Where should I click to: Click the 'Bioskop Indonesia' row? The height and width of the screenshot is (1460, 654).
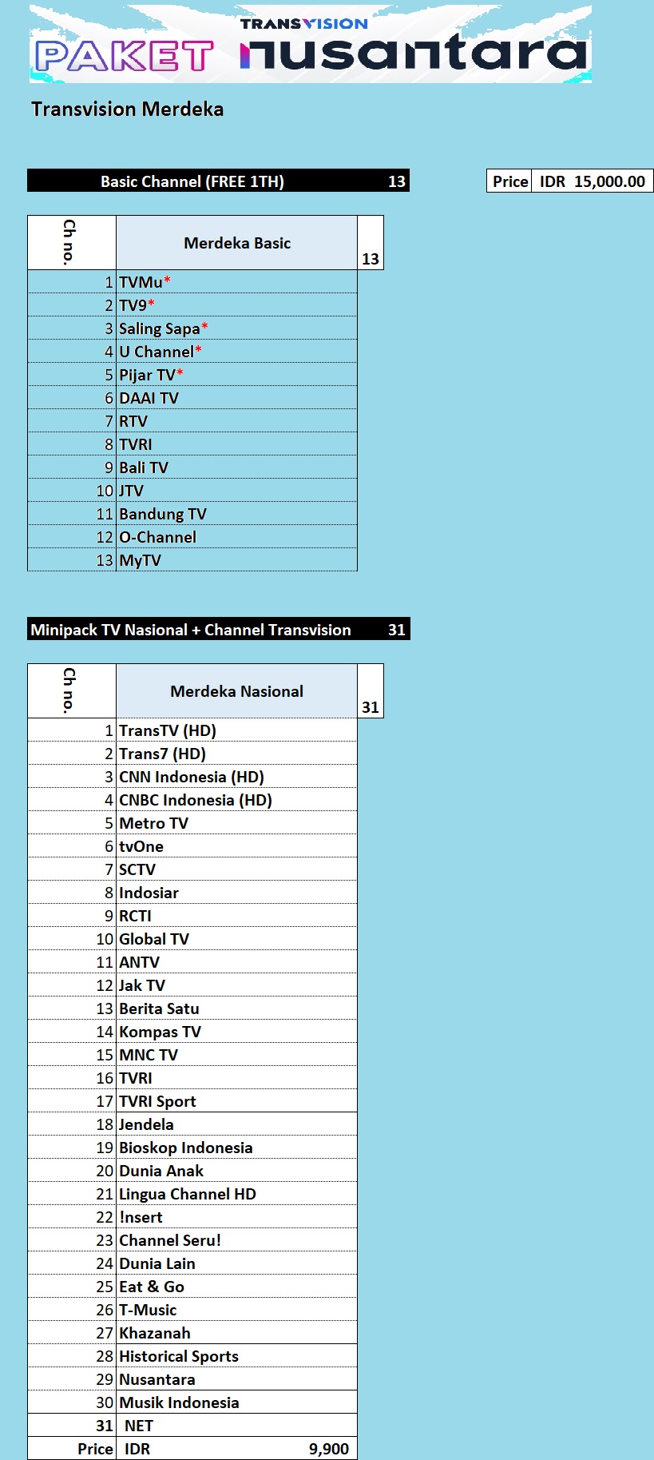(192, 1147)
